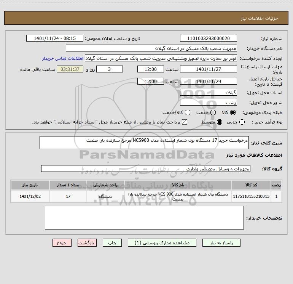This screenshot has height=284, width=293.
Task: Open 'مشاهده مدارک پیوستی (1)' attachments
Action: click(162, 243)
